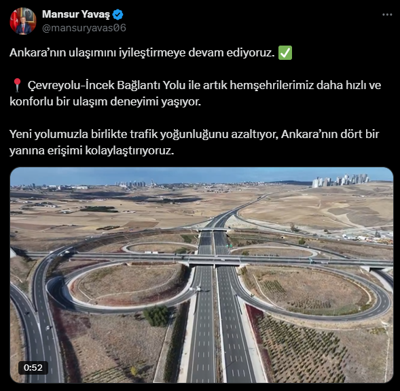The image size is (400, 391).
Task: Play the highway interchange video
Action: click(202, 275)
